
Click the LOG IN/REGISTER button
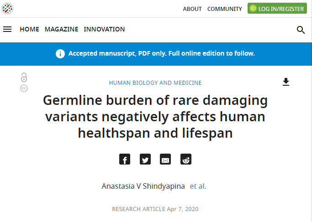click(277, 8)
